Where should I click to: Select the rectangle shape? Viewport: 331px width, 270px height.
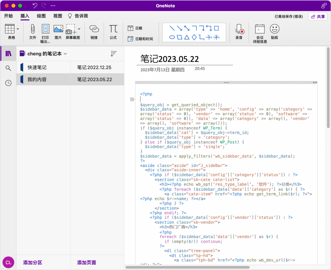click(x=216, y=28)
